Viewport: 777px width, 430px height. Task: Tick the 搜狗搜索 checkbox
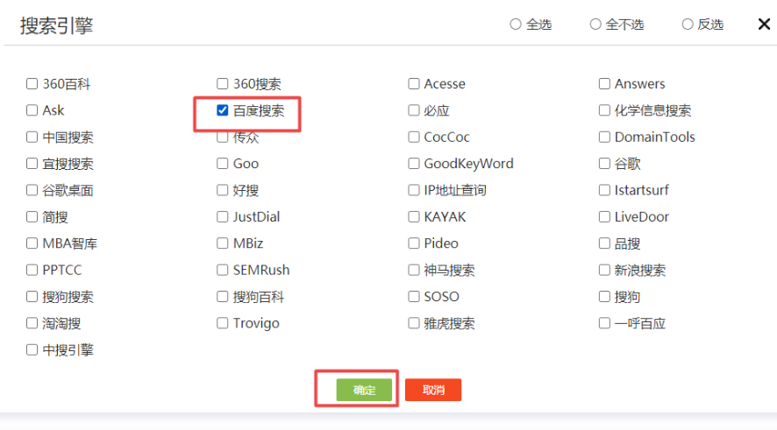click(32, 297)
